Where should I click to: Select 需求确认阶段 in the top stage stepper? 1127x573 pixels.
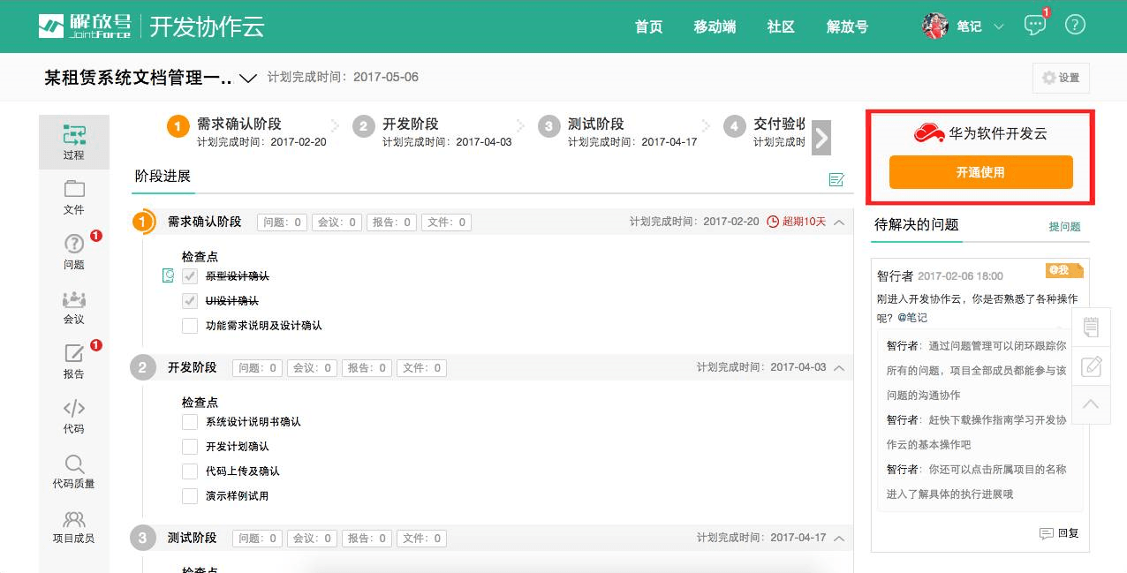[x=239, y=124]
